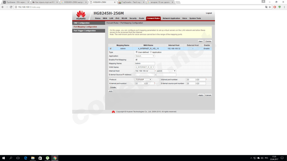The image size is (287, 161).
Task: Launch Microsoft Edge from the taskbar
Action: tap(26, 158)
